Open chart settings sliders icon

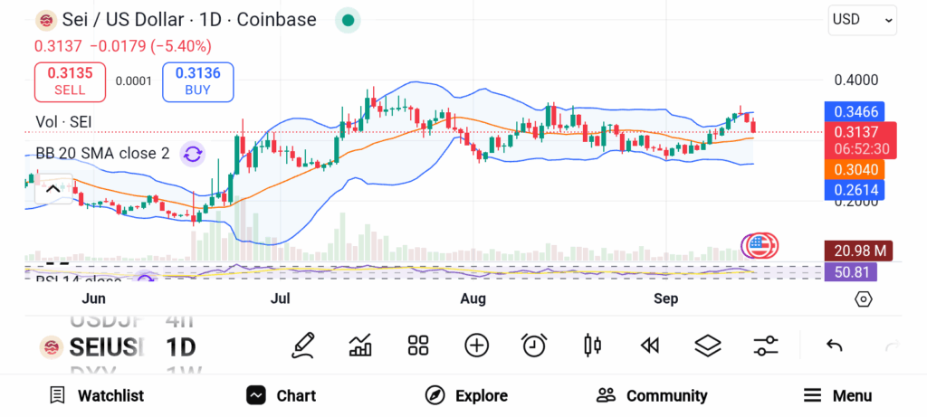coord(766,345)
